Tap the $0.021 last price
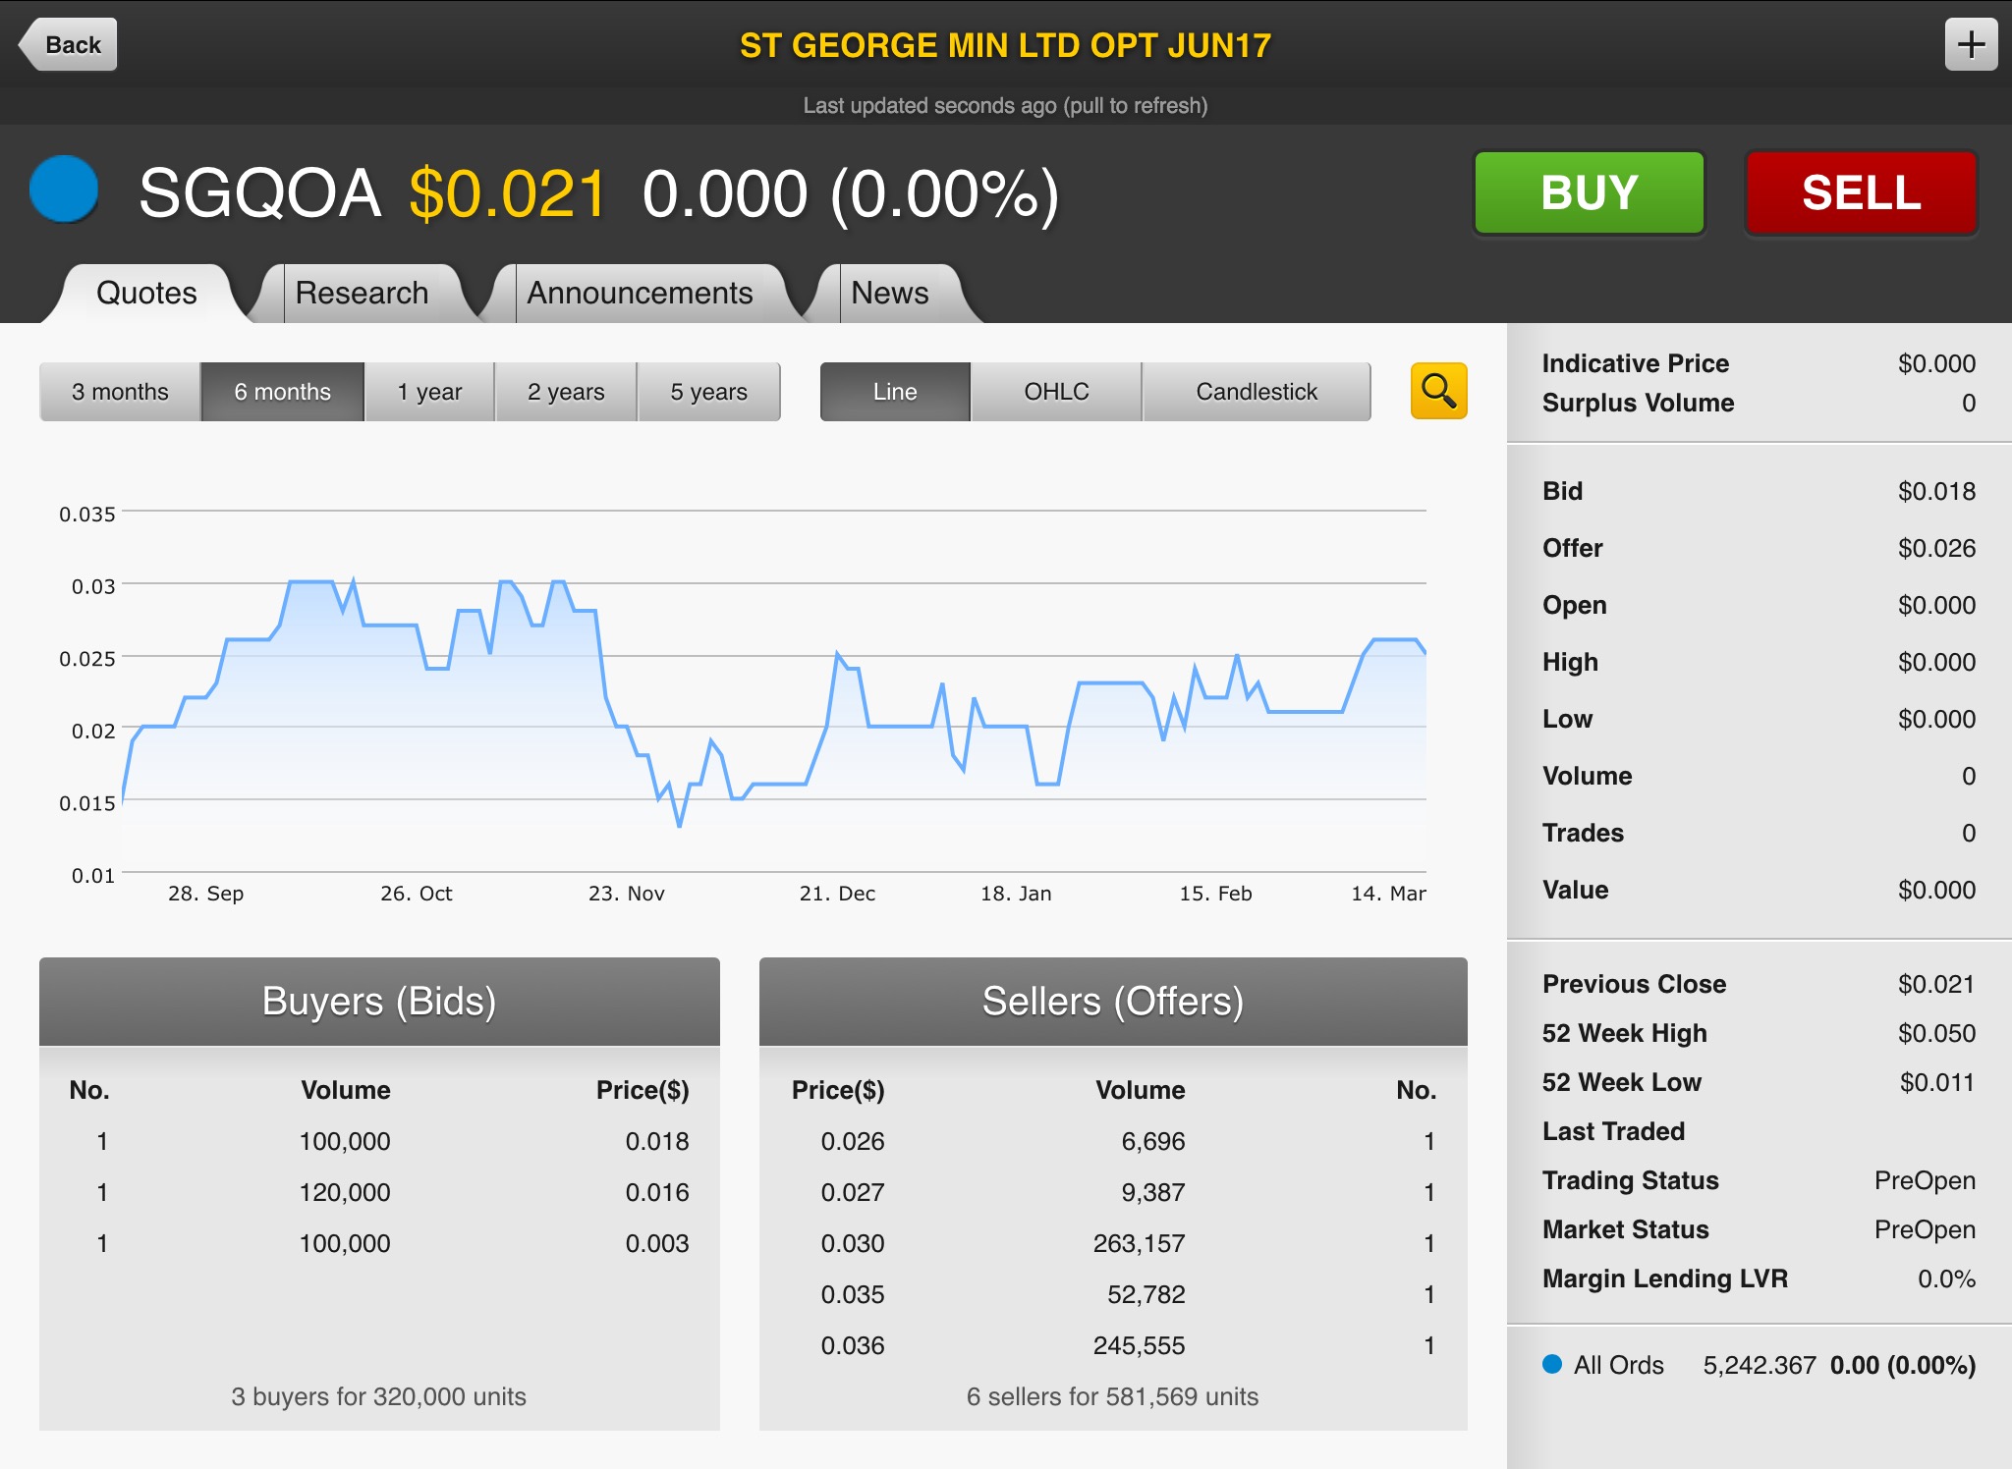Screen dimensions: 2012x1469 (508, 192)
